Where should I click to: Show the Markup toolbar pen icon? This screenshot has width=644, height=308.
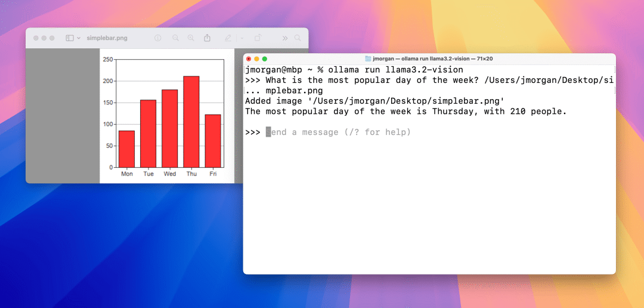pyautogui.click(x=228, y=38)
